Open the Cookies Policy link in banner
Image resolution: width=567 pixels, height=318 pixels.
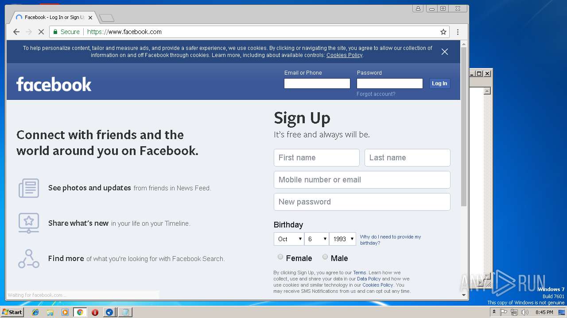pos(344,55)
